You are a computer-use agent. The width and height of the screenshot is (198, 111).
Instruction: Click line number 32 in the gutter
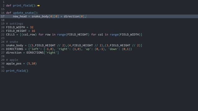3,71
